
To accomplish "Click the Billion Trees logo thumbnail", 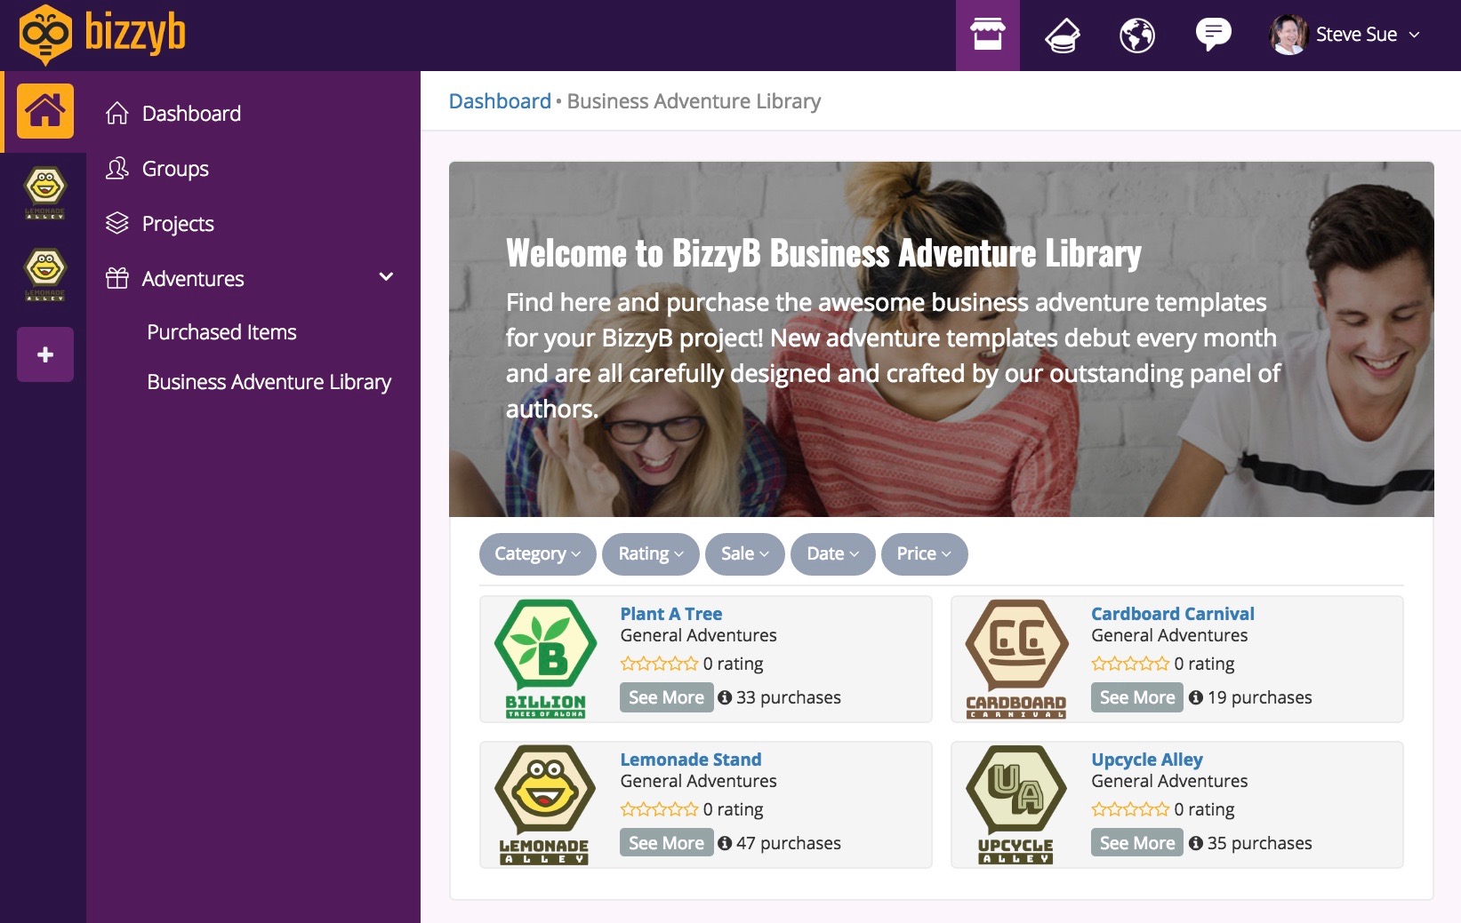I will click(545, 658).
